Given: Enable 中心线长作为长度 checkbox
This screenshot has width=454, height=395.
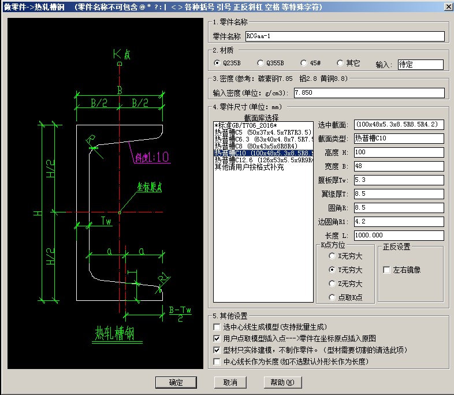Looking at the screenshot, I should pos(217,362).
